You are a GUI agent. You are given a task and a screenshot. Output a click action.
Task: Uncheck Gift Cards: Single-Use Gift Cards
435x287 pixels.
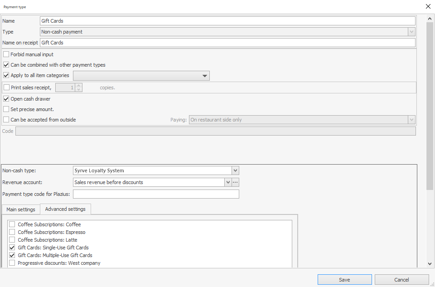tap(12, 248)
